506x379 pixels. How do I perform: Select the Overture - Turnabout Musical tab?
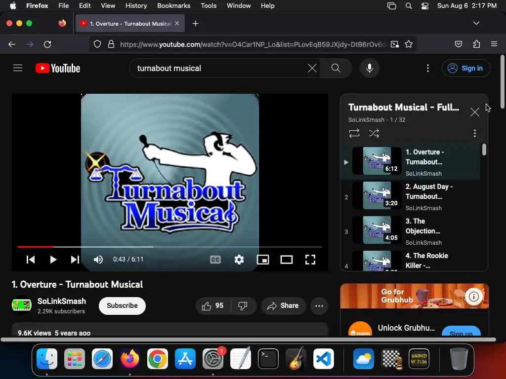[130, 24]
